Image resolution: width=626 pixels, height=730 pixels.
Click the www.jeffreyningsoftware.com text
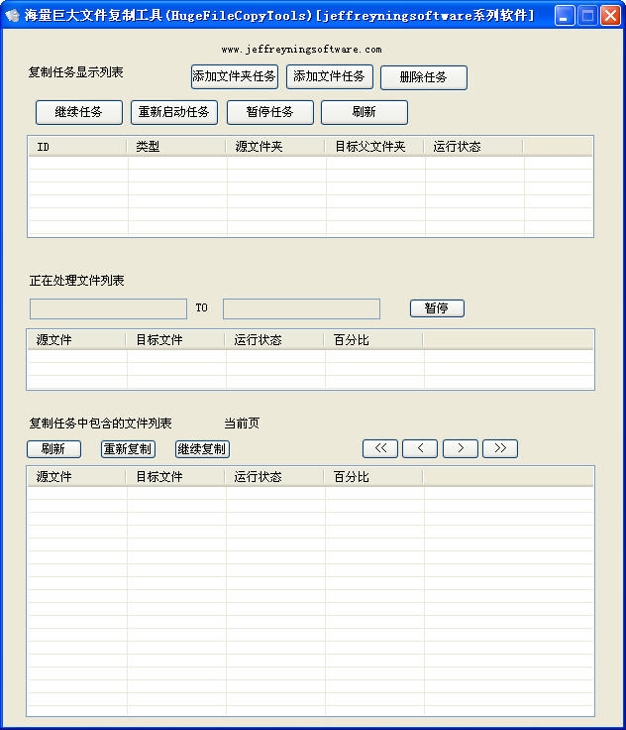click(301, 50)
